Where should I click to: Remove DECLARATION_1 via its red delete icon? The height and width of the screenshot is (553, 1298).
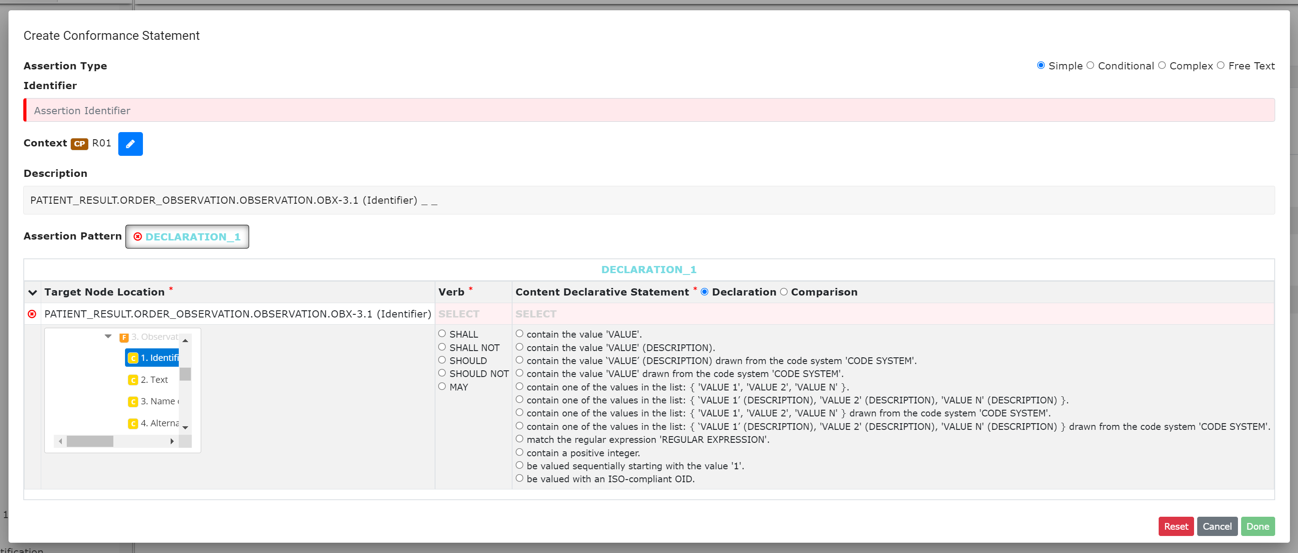138,237
